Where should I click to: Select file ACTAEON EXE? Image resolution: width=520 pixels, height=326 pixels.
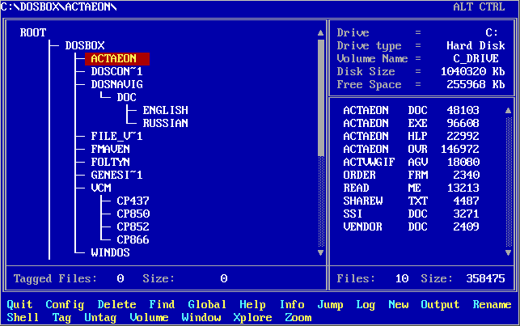[x=411, y=123]
